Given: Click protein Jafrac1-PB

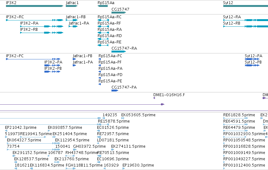Looking at the screenshot, I should coord(74,59).
